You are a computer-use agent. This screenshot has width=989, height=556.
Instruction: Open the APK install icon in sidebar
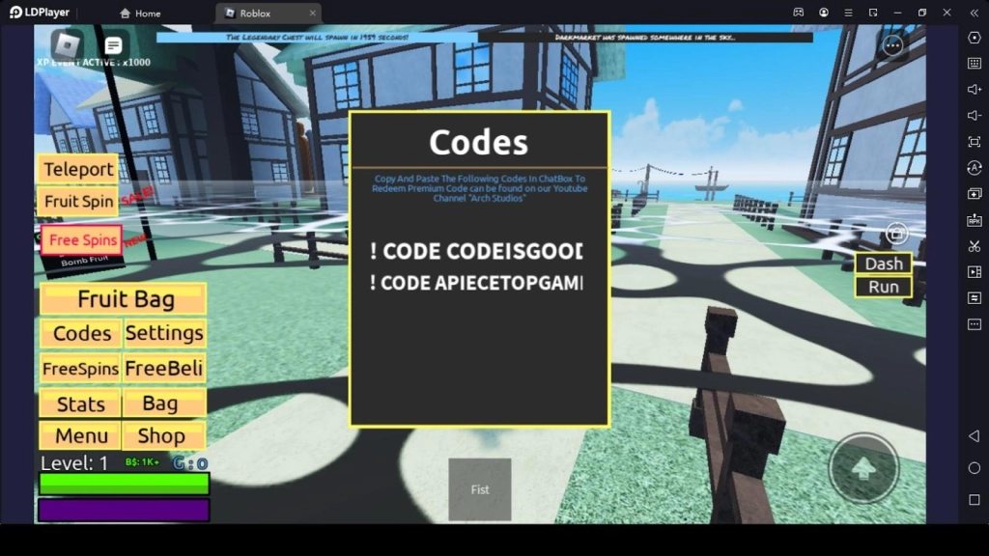974,220
